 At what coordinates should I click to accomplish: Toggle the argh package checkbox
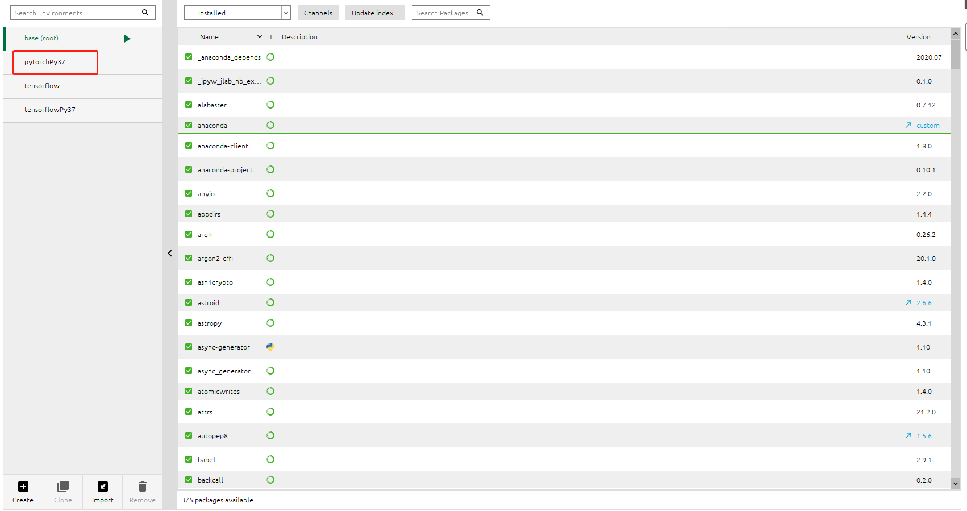[189, 234]
